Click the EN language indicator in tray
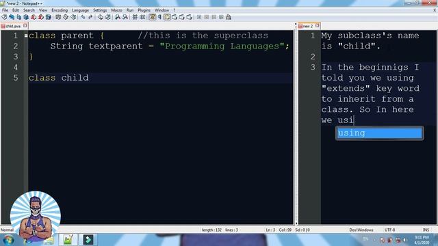 [365, 239]
